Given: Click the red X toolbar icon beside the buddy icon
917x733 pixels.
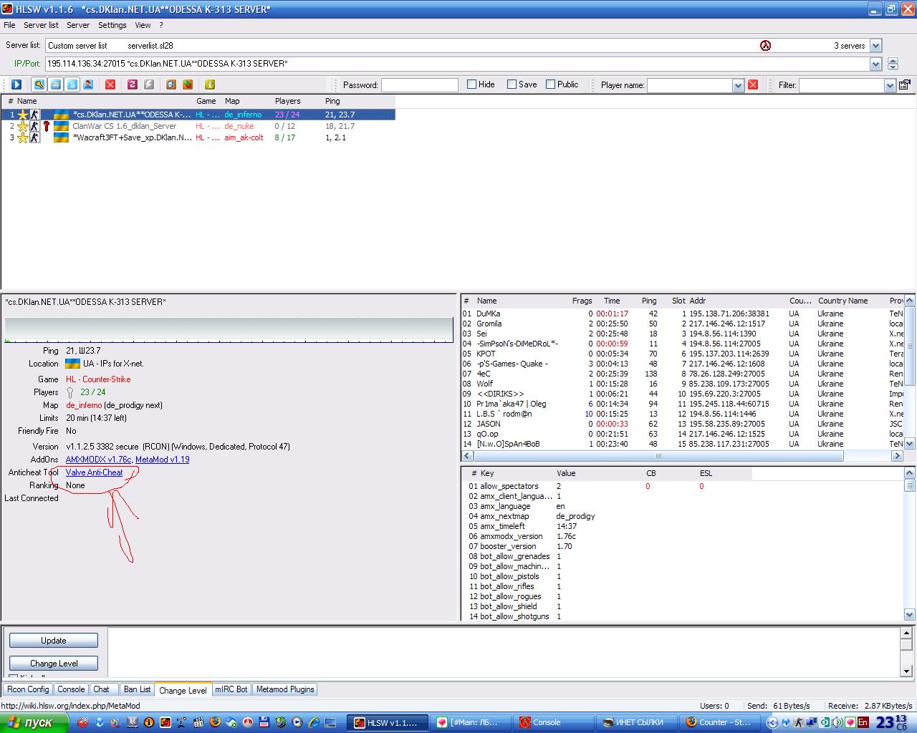Looking at the screenshot, I should tap(110, 84).
